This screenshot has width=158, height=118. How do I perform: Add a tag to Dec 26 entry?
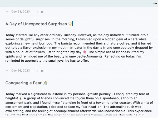pos(40,71)
